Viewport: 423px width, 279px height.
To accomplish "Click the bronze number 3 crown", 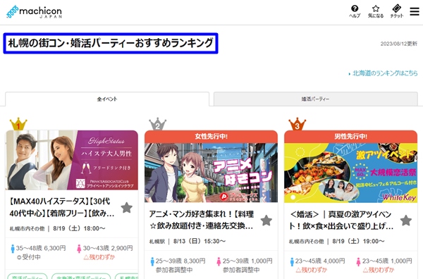I will tap(297, 124).
